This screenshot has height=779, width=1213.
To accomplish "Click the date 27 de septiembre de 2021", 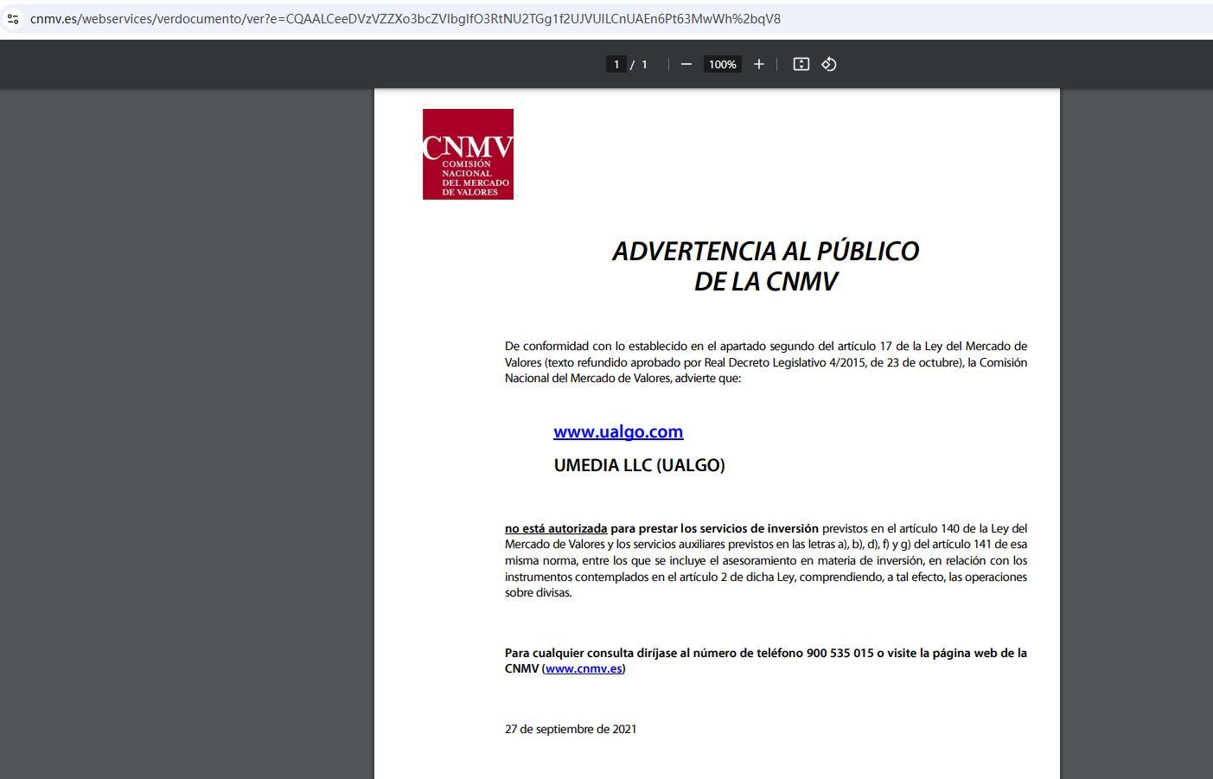I will [x=571, y=729].
